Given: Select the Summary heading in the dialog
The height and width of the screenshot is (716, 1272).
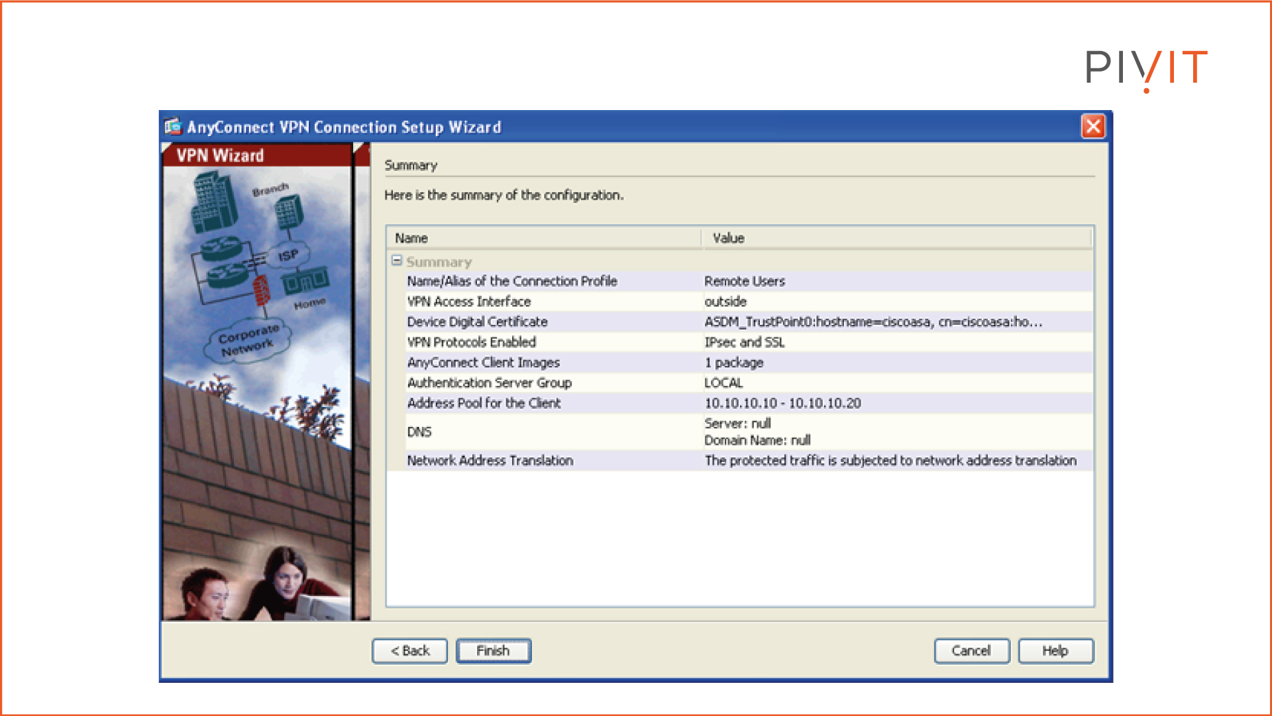Looking at the screenshot, I should pyautogui.click(x=411, y=166).
